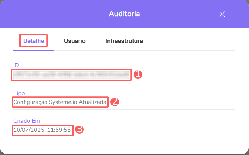Close the Auditoria dialog with X
249x155 pixels.
[x=222, y=14]
